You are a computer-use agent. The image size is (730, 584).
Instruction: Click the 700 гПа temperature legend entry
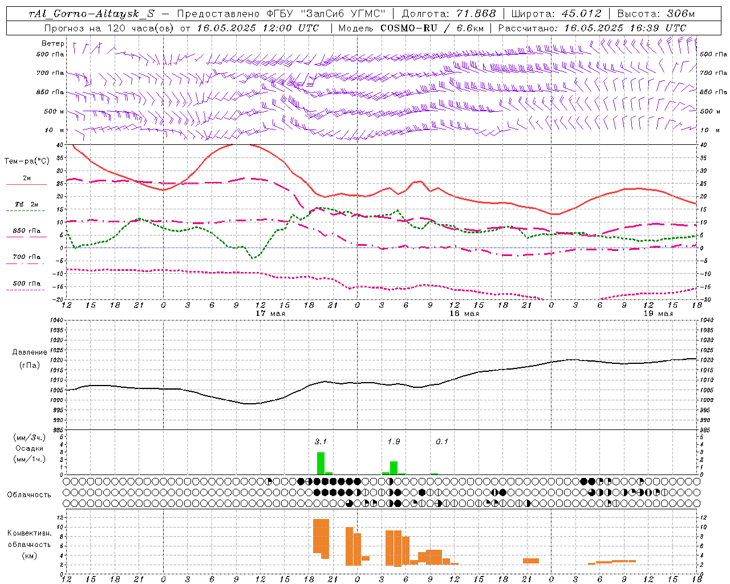click(x=27, y=257)
